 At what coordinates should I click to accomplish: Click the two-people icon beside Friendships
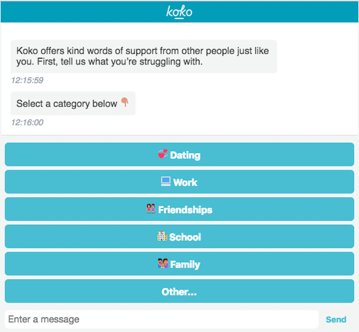pos(151,208)
